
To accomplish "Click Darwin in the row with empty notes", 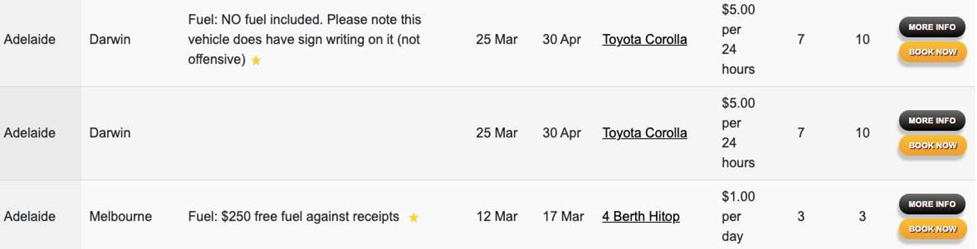I will (110, 133).
